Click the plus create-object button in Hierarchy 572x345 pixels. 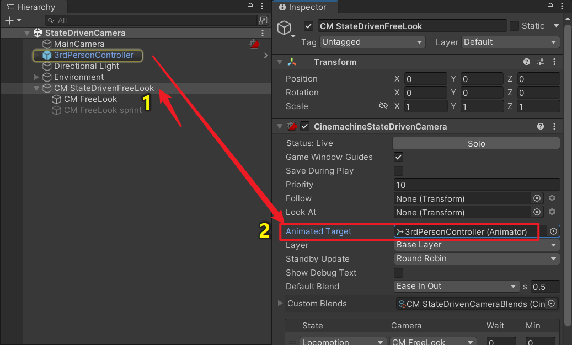pos(9,20)
